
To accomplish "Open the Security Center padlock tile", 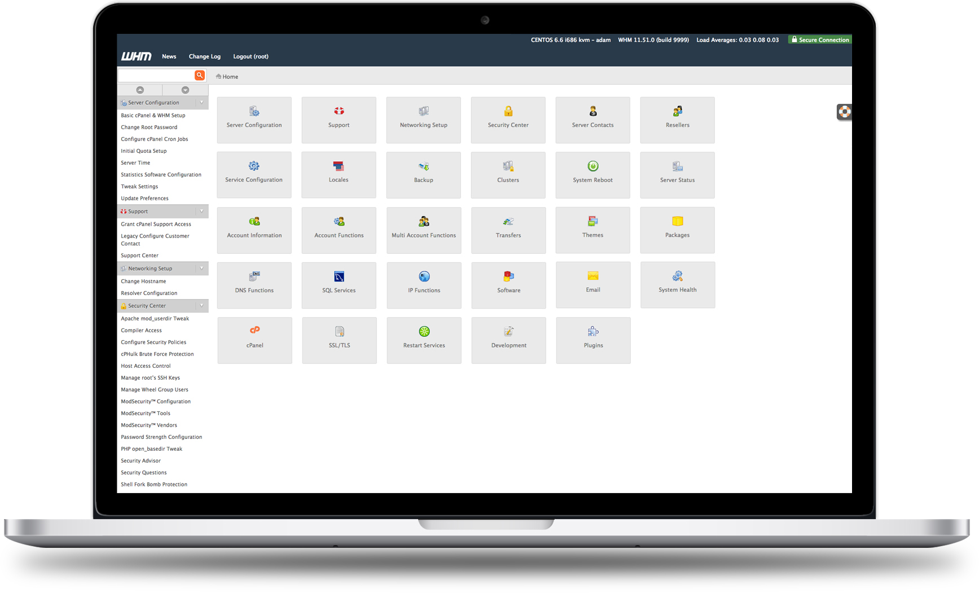I will 508,120.
